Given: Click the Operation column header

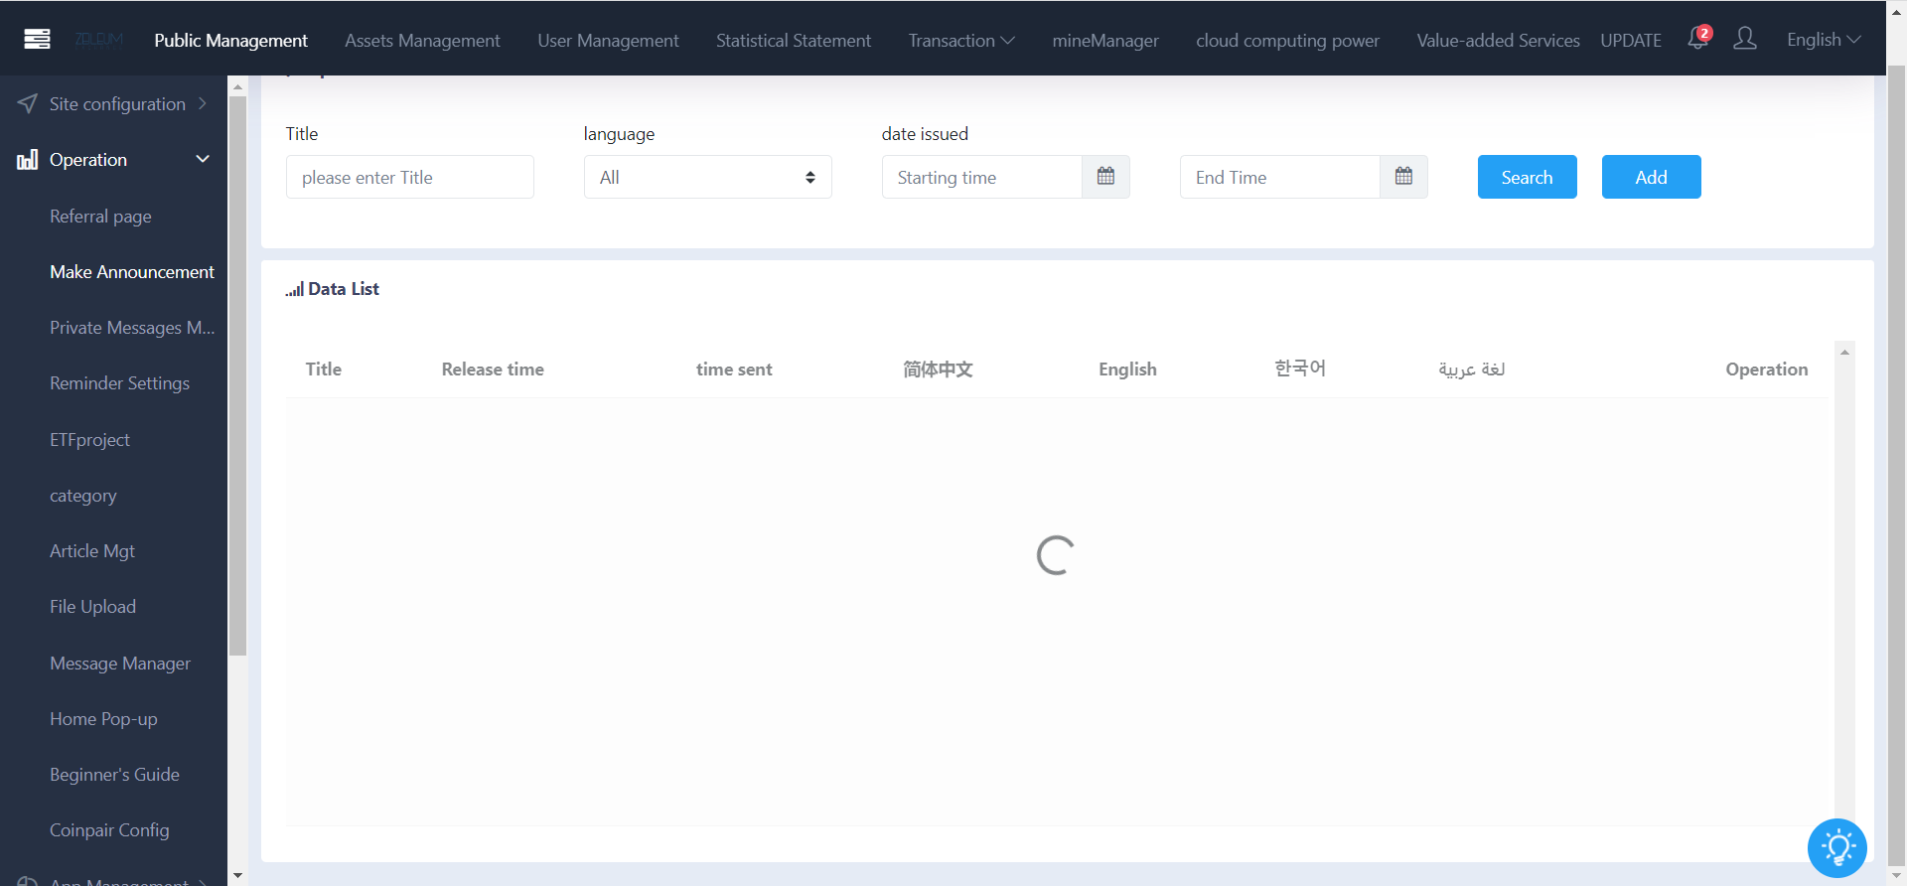Looking at the screenshot, I should click(x=1767, y=369).
